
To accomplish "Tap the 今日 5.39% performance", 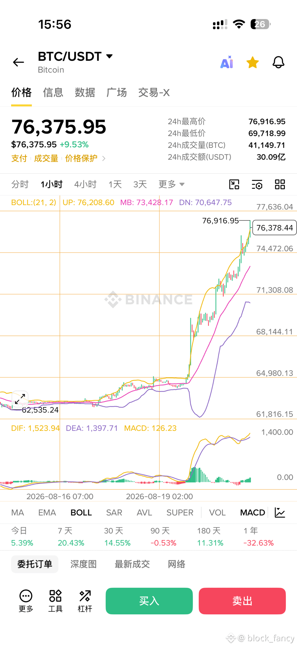I will click(22, 537).
